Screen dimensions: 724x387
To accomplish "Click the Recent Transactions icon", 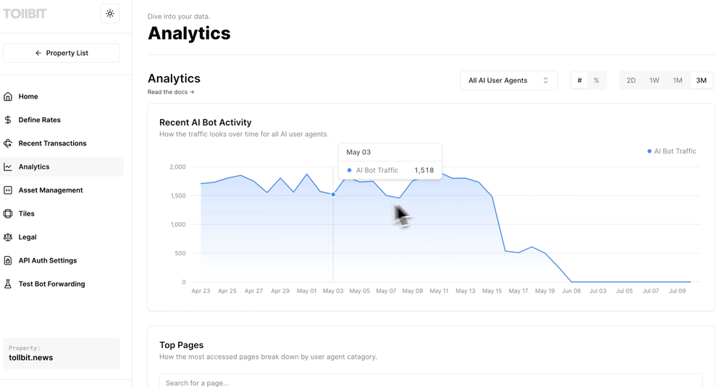I will coord(8,143).
